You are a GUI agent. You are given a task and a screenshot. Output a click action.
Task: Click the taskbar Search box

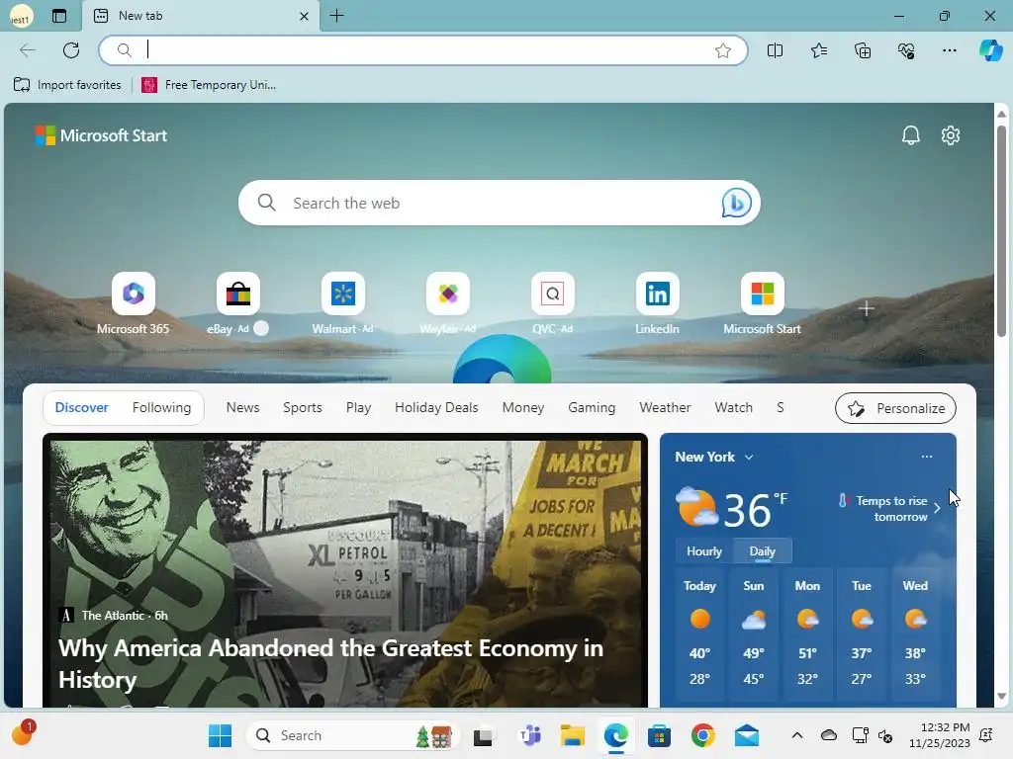click(x=351, y=735)
